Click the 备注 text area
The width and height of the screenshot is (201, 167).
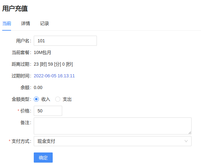[x=113, y=126]
